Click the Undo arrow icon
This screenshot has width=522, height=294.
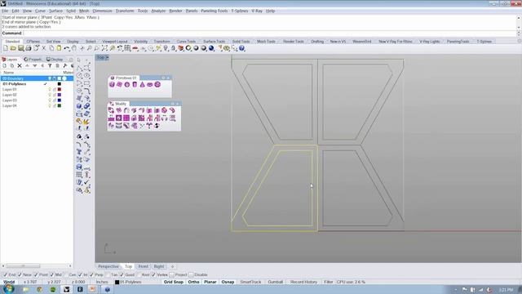click(x=67, y=48)
